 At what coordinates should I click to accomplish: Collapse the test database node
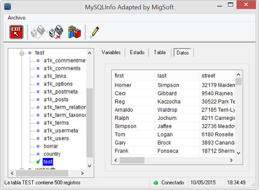pyautogui.click(x=22, y=53)
